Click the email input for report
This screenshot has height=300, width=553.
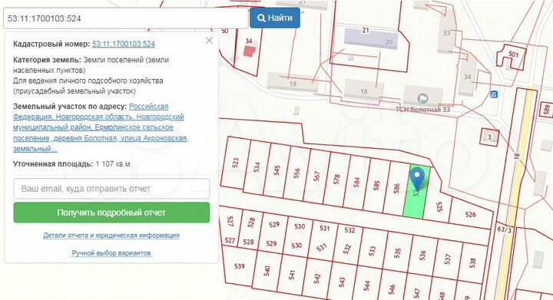pyautogui.click(x=111, y=189)
